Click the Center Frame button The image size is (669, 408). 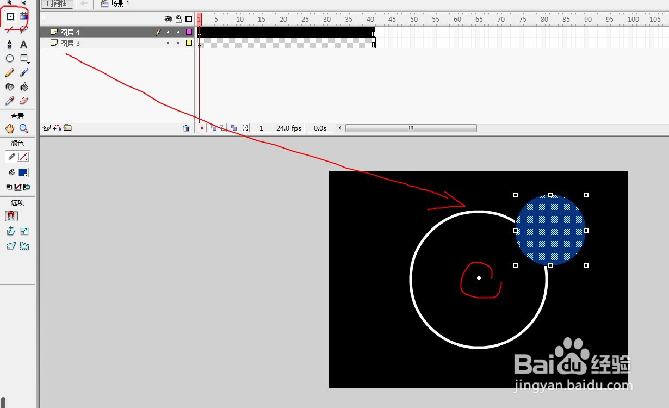[x=203, y=128]
